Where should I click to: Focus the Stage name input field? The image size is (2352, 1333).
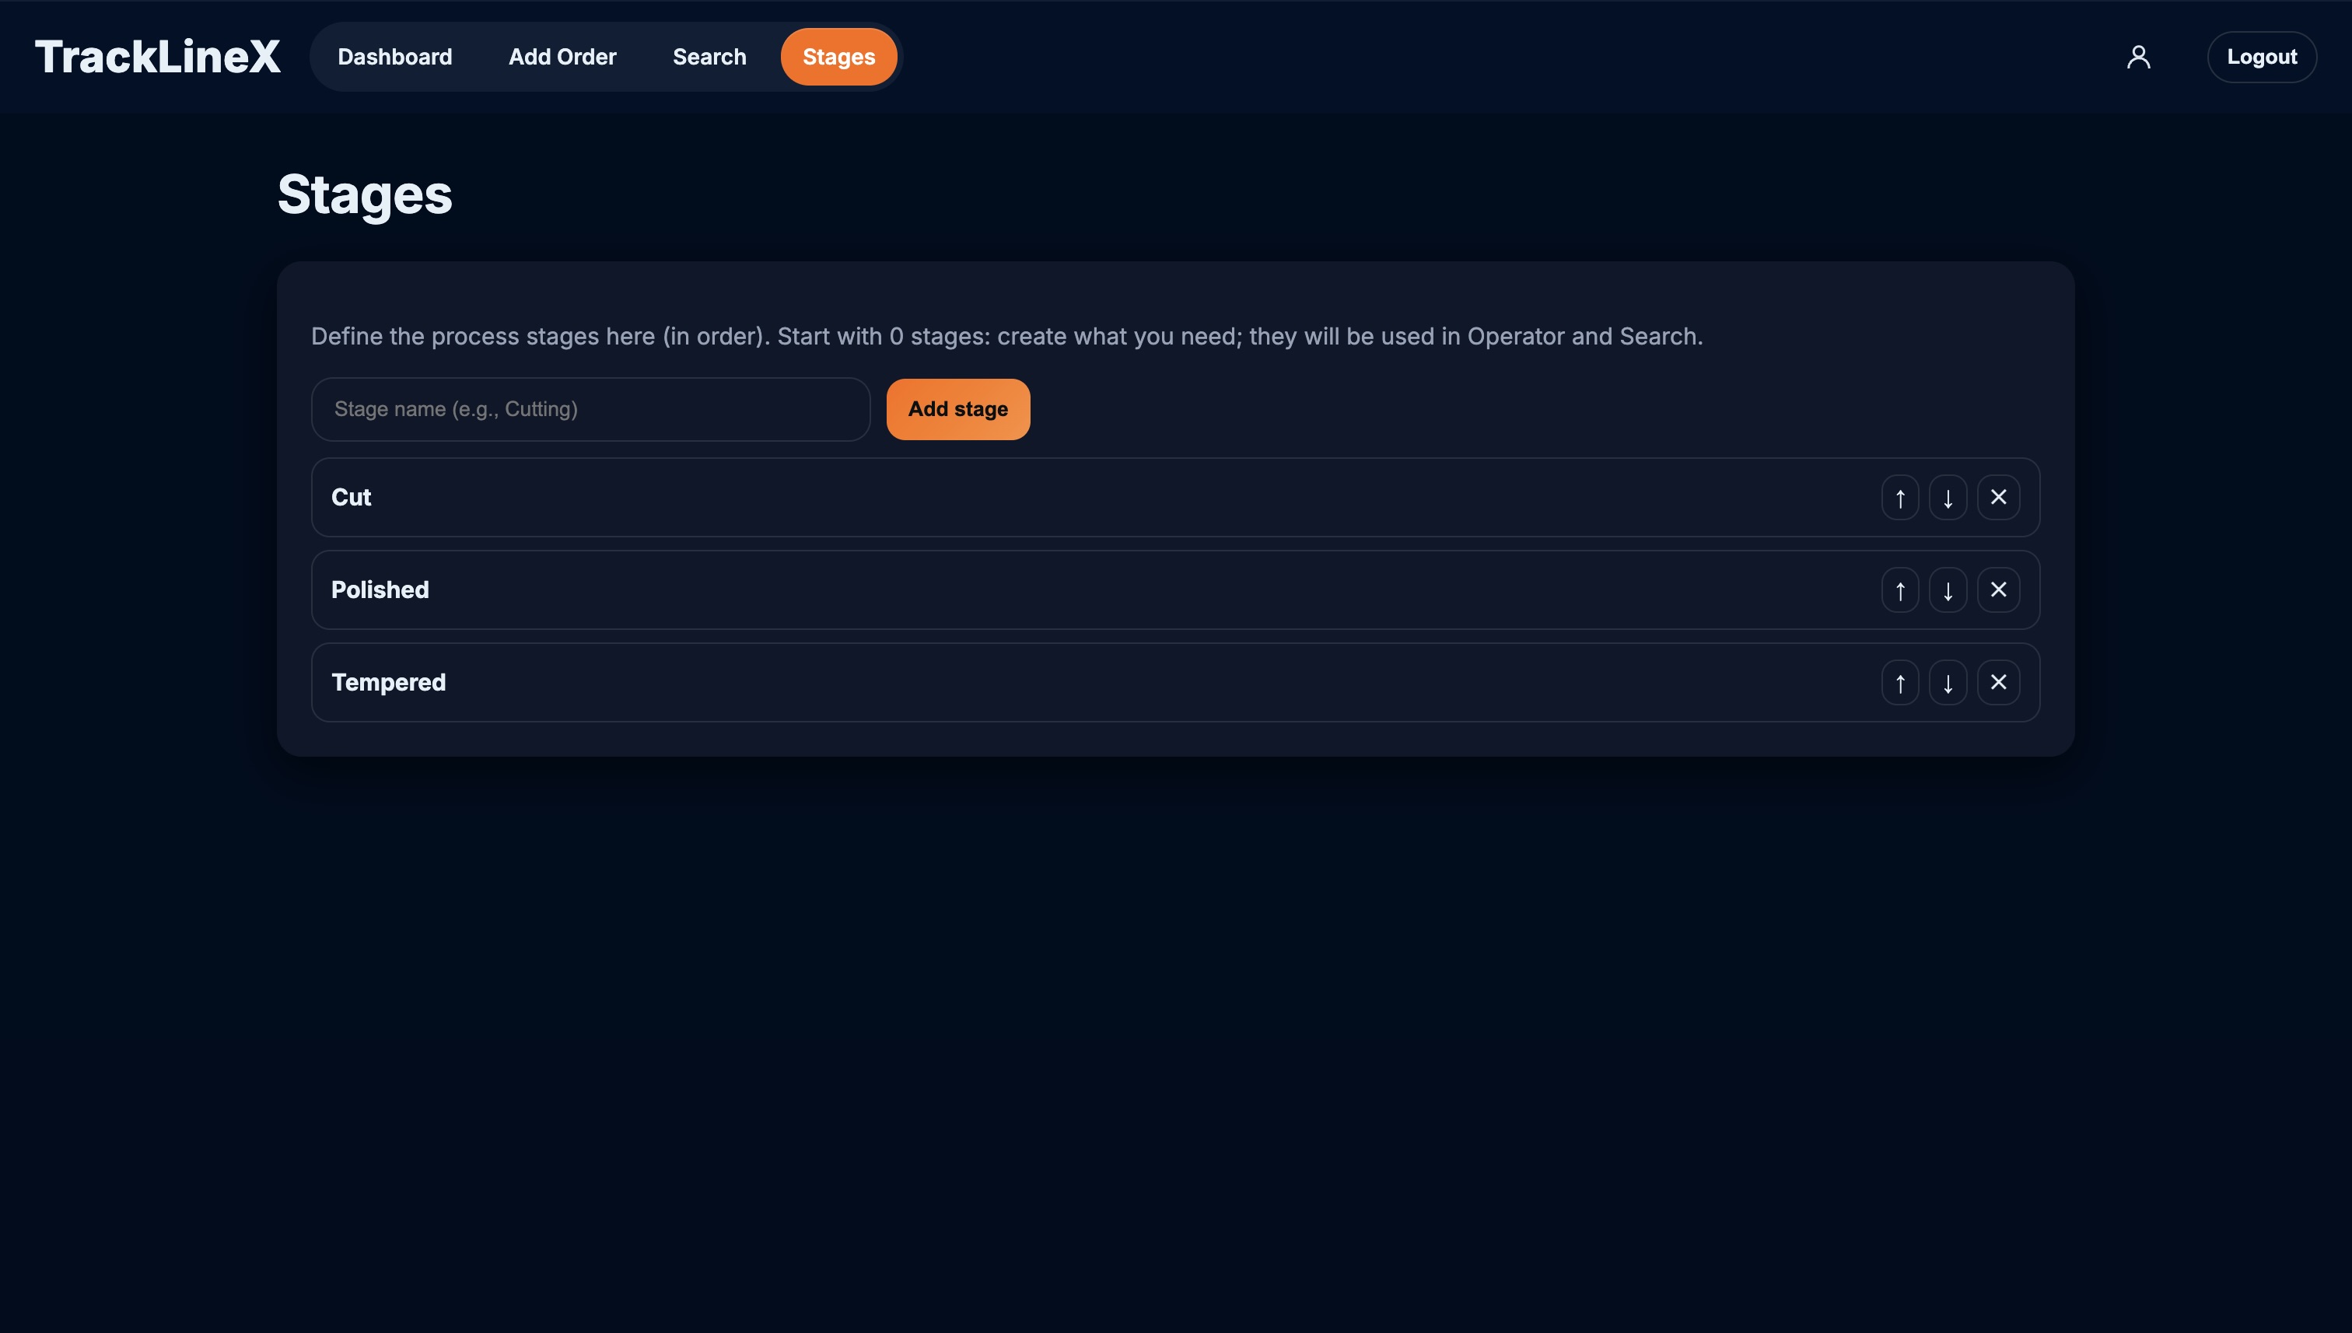tap(590, 409)
